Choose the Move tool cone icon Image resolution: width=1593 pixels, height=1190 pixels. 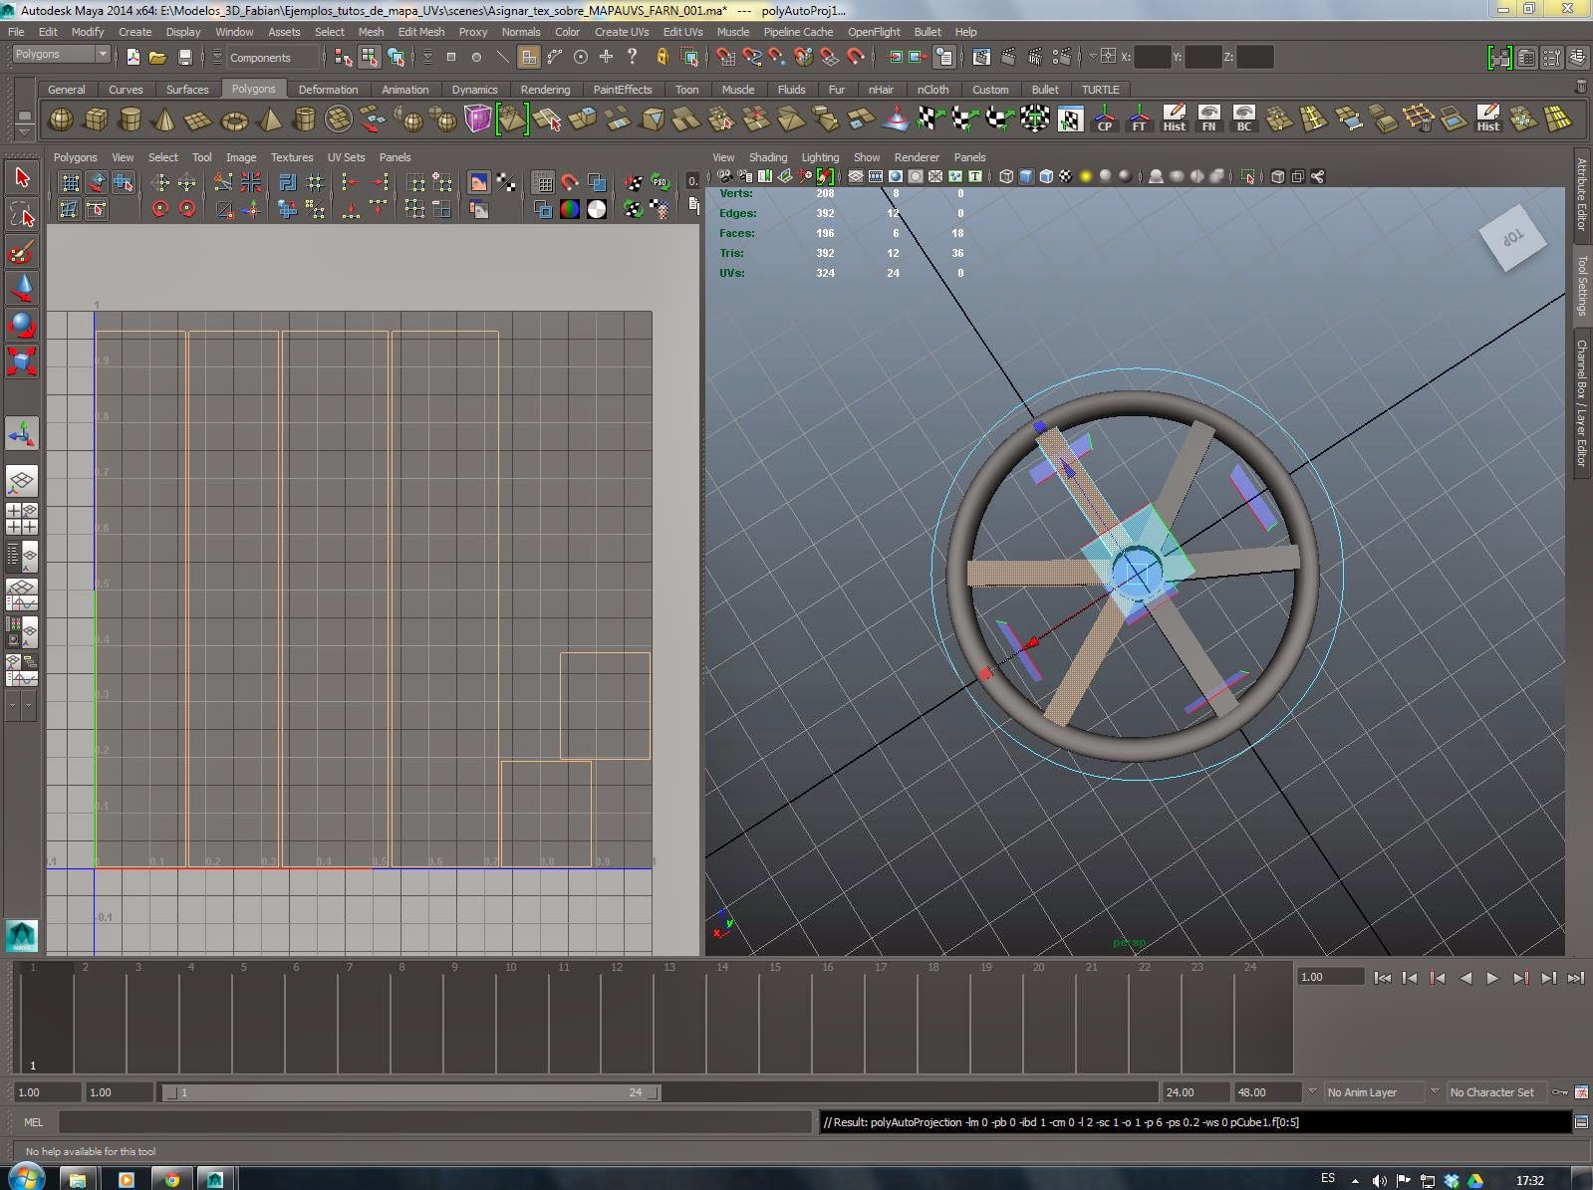pyautogui.click(x=22, y=289)
